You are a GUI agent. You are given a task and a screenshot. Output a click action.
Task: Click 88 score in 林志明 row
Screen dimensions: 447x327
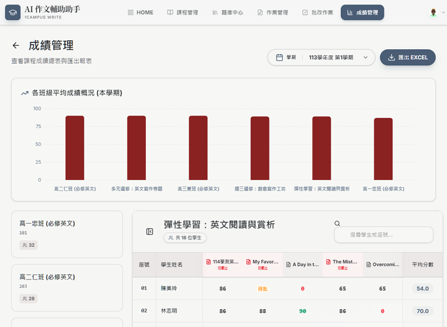(263, 311)
